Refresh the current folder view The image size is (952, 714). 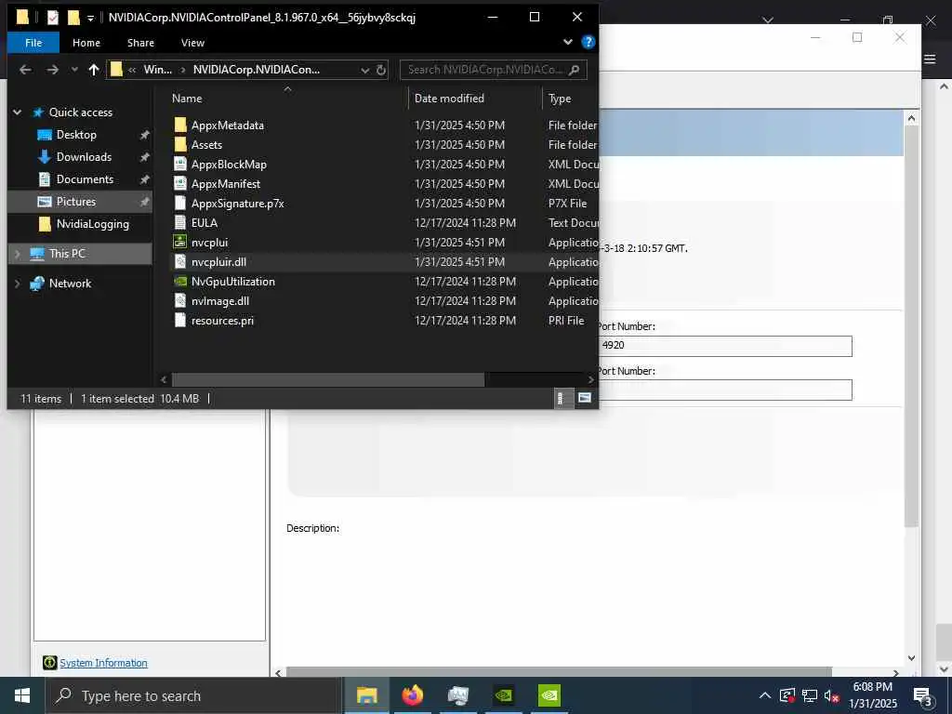click(380, 70)
